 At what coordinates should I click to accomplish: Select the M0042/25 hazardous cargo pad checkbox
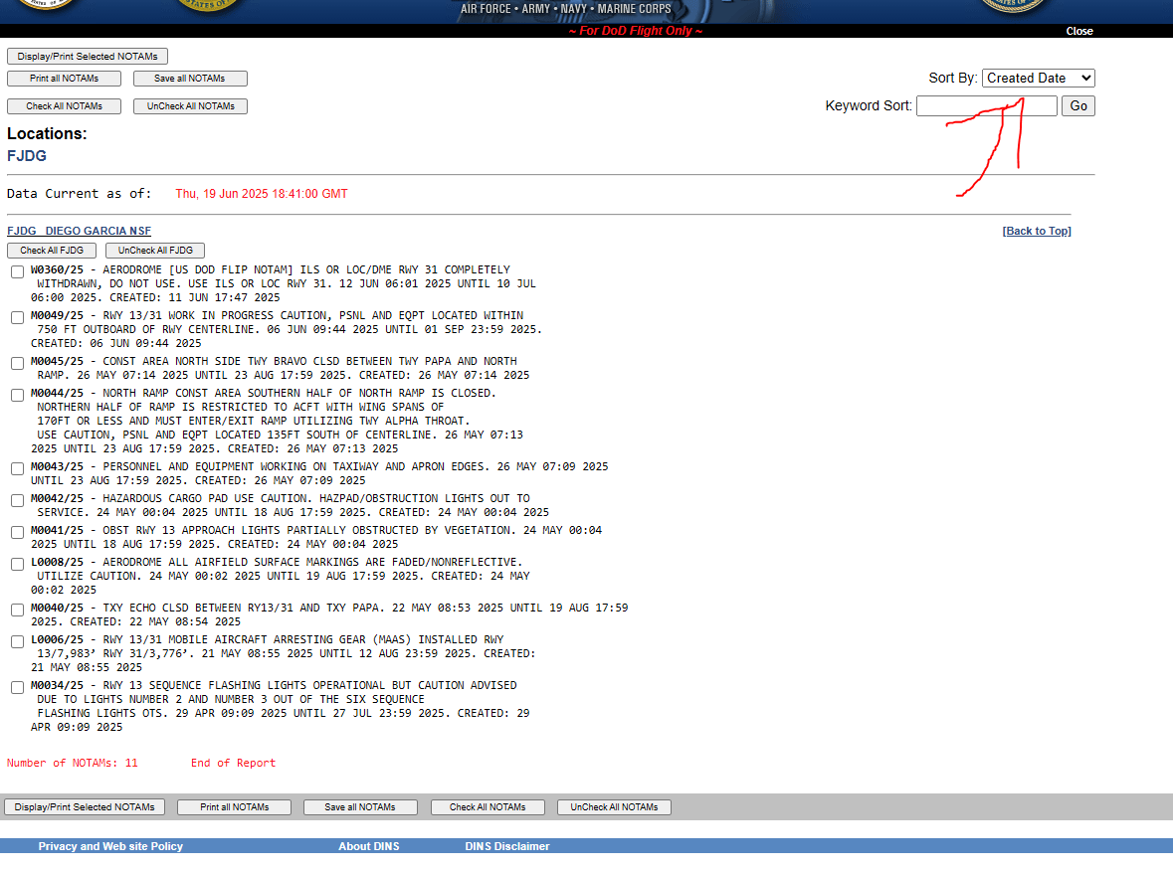point(17,501)
